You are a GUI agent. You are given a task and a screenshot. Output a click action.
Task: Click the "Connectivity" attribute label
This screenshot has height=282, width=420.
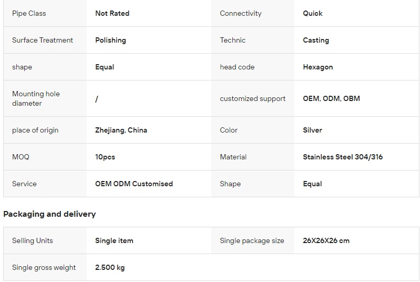click(x=240, y=13)
